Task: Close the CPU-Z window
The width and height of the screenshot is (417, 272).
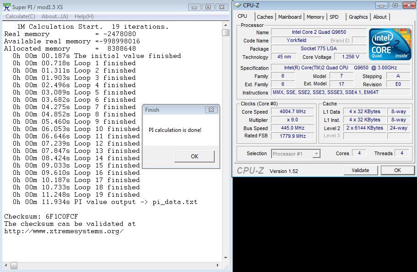Action: click(x=409, y=5)
